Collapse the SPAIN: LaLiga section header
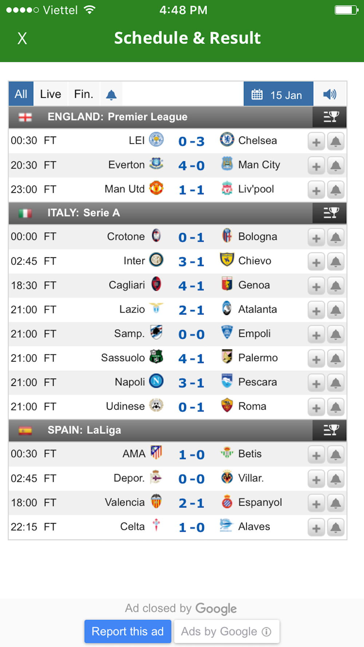 [x=161, y=430]
